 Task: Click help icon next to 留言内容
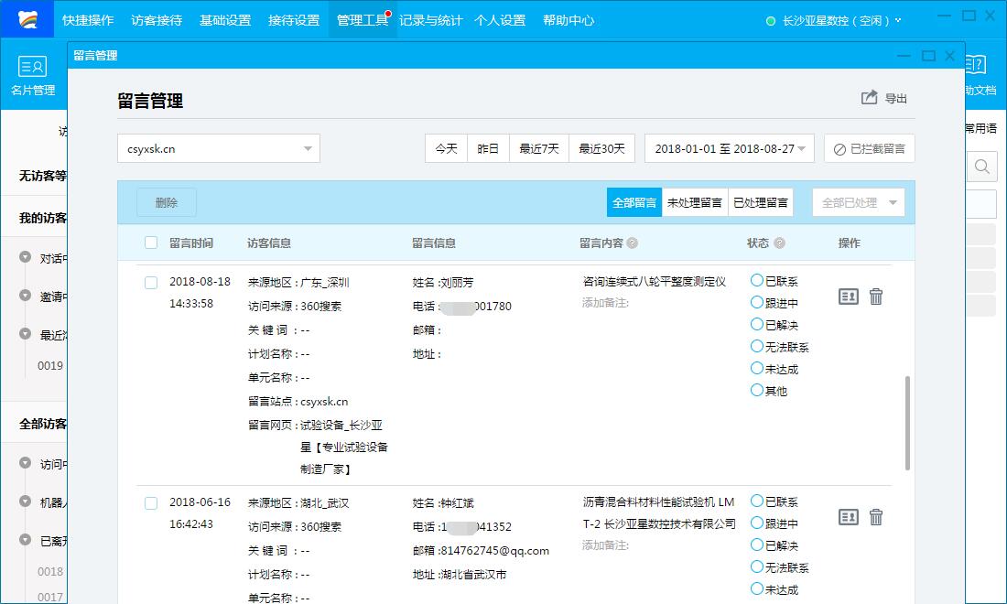tap(632, 243)
